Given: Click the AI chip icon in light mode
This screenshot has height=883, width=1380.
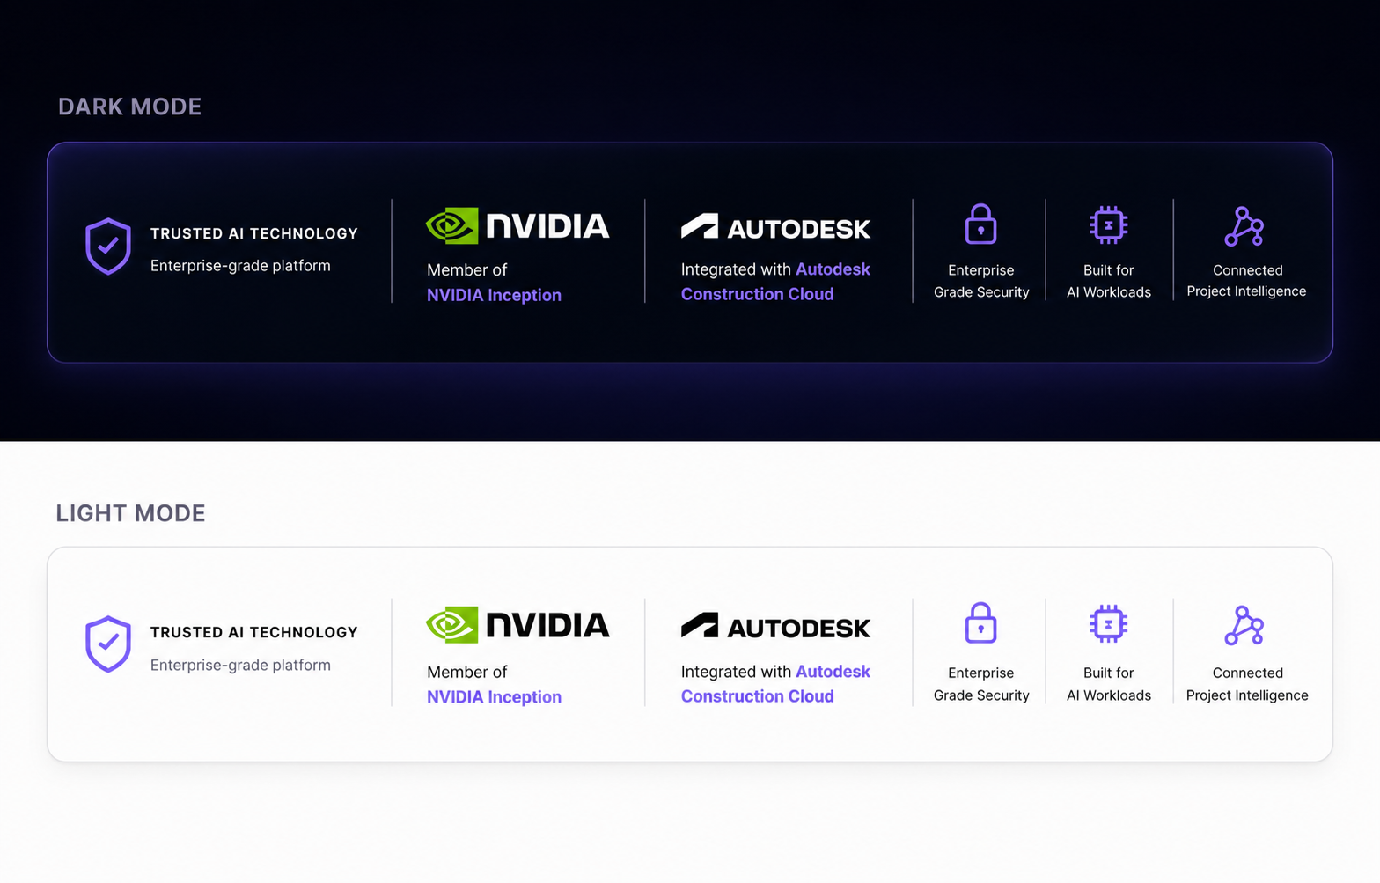Looking at the screenshot, I should 1108,624.
